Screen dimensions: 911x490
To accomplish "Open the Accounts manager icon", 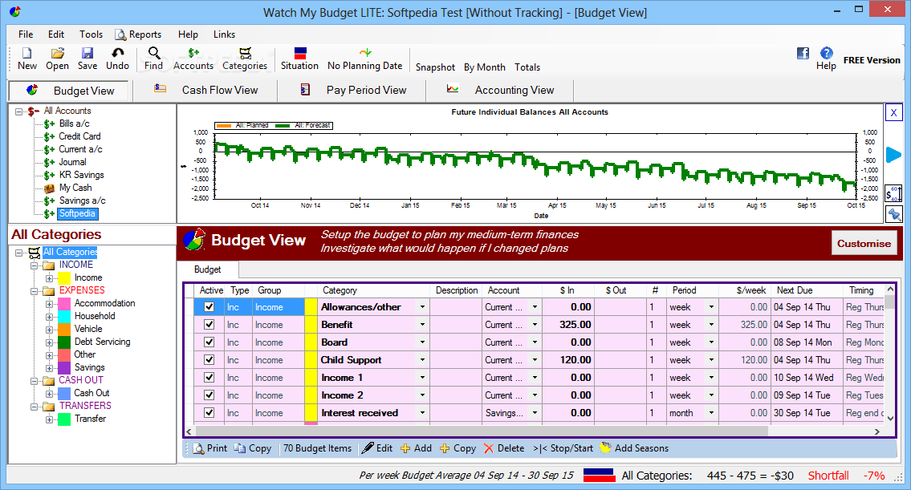I will coord(193,59).
